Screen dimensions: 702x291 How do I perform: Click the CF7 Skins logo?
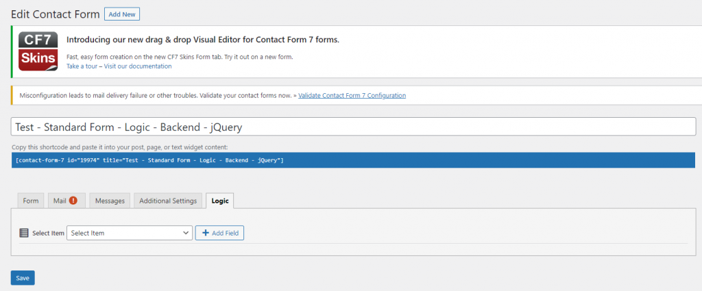(38, 51)
